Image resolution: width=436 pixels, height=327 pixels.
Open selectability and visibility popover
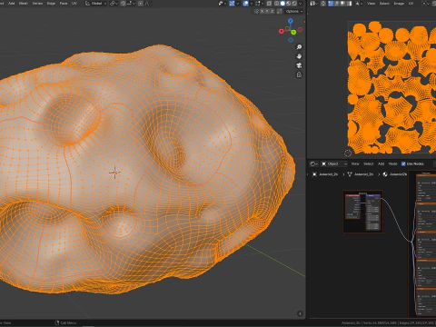click(x=222, y=4)
